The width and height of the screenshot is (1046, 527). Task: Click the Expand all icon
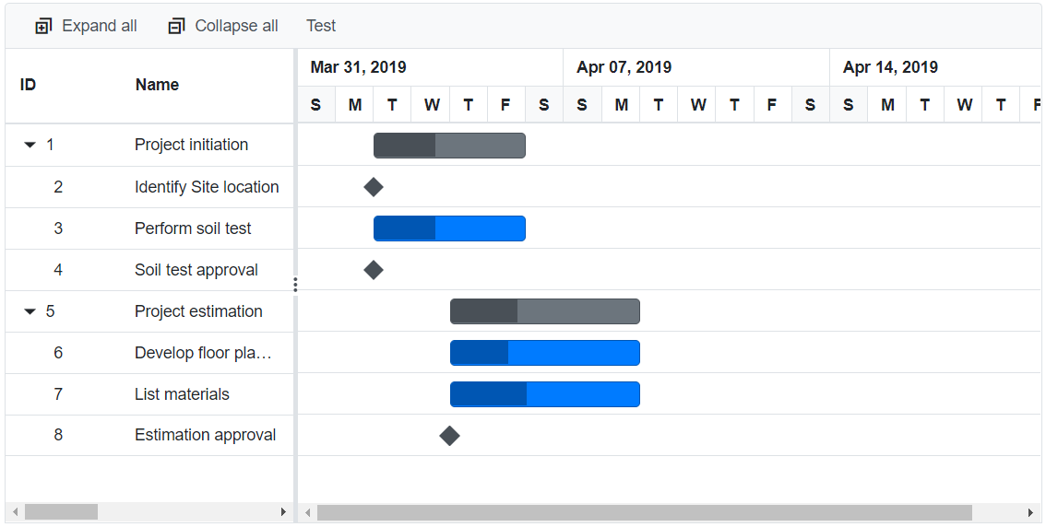tap(43, 27)
